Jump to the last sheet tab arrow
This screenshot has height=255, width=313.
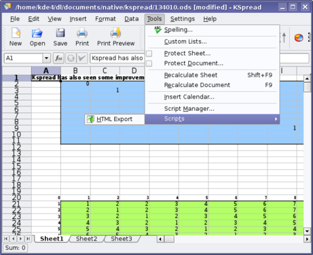coord(29,239)
